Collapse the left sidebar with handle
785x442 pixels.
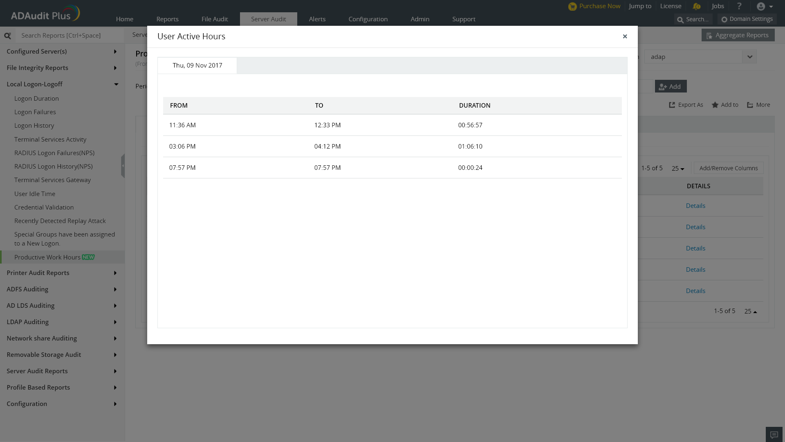[x=123, y=166]
